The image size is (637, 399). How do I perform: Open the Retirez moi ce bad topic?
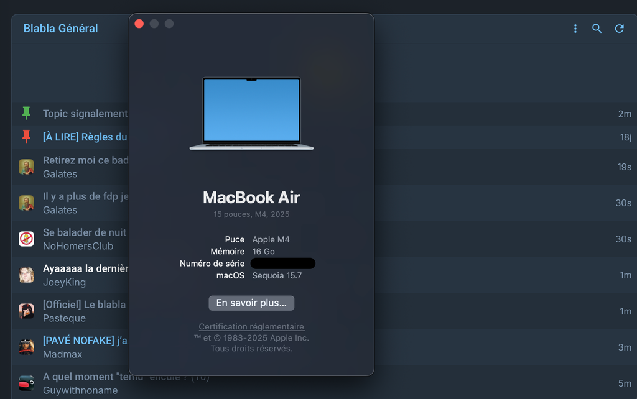(x=85, y=160)
